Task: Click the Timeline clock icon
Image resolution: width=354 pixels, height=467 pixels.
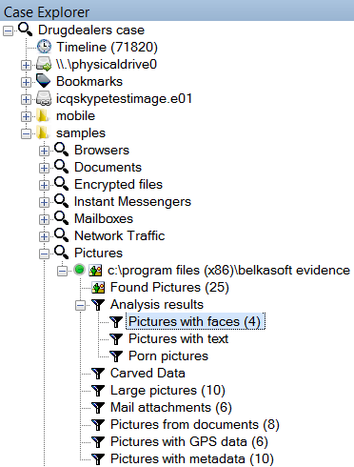Action: [44, 47]
